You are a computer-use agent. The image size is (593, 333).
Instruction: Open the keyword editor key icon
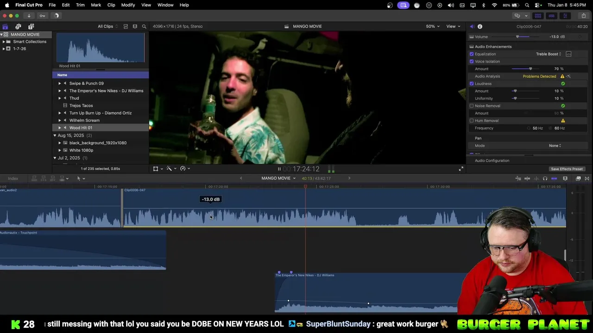pyautogui.click(x=42, y=16)
